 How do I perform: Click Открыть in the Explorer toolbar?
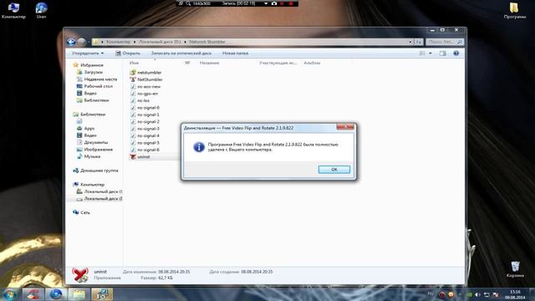pyautogui.click(x=128, y=54)
